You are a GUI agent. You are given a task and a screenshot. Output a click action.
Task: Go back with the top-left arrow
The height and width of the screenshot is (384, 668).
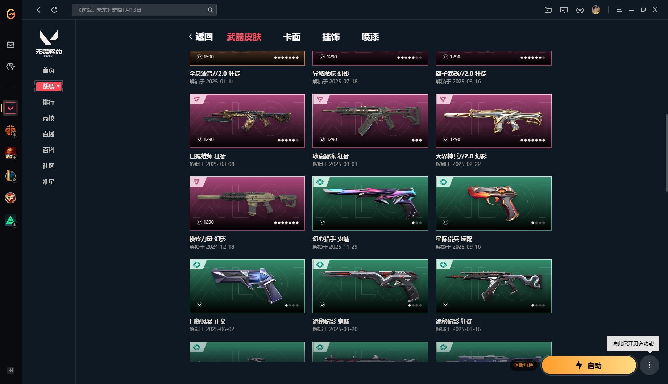(x=38, y=10)
